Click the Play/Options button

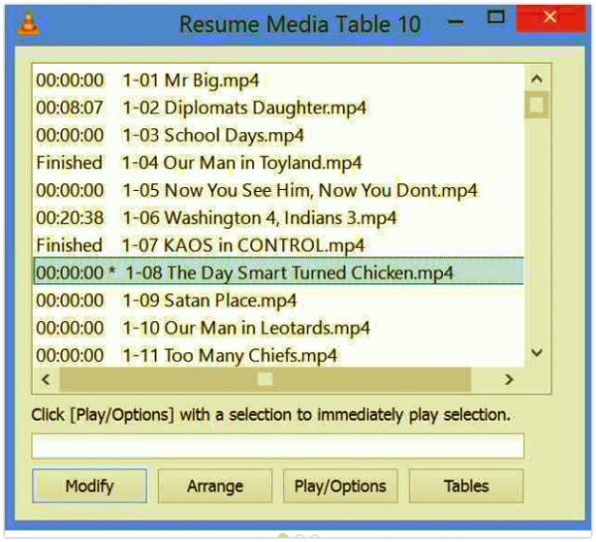click(x=341, y=486)
